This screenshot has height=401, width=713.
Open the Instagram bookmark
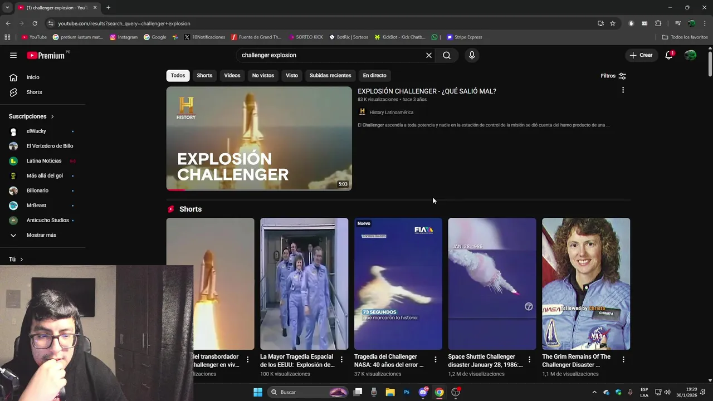124,37
